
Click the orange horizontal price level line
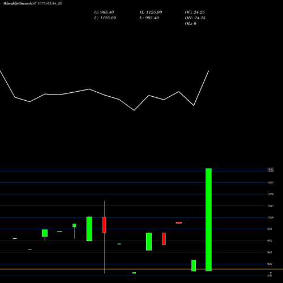(x=141, y=269)
